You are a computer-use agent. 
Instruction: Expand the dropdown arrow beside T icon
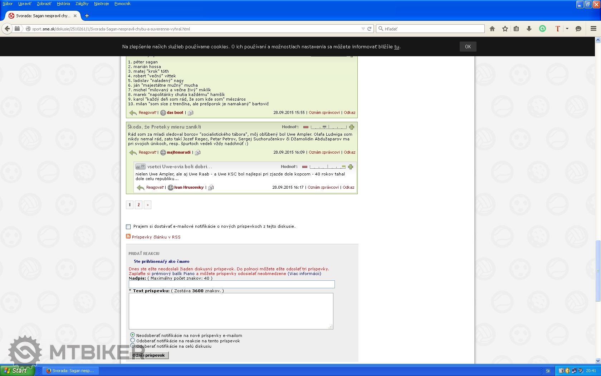tap(567, 29)
